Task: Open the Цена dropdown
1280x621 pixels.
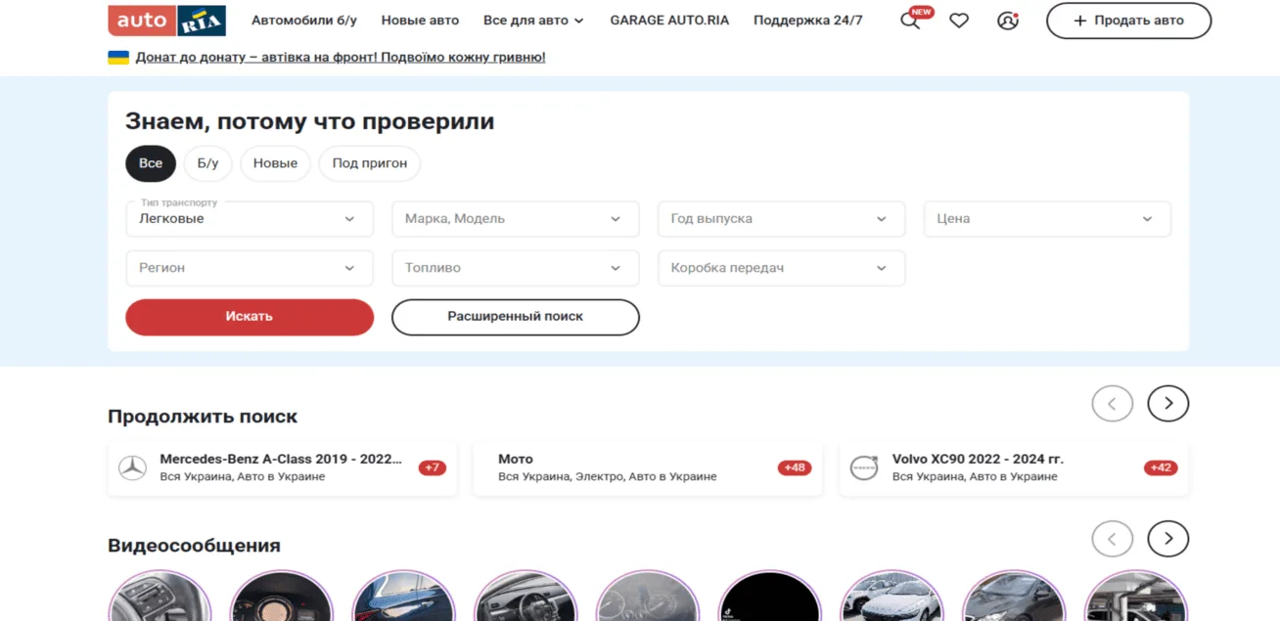Action: tap(1047, 219)
